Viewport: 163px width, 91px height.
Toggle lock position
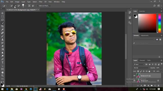(x=144, y=71)
